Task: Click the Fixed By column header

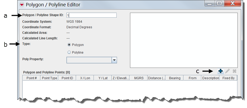Action: (x=228, y=78)
